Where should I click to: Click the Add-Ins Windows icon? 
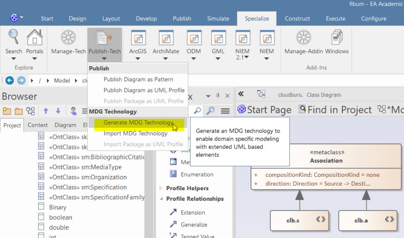coord(337,38)
